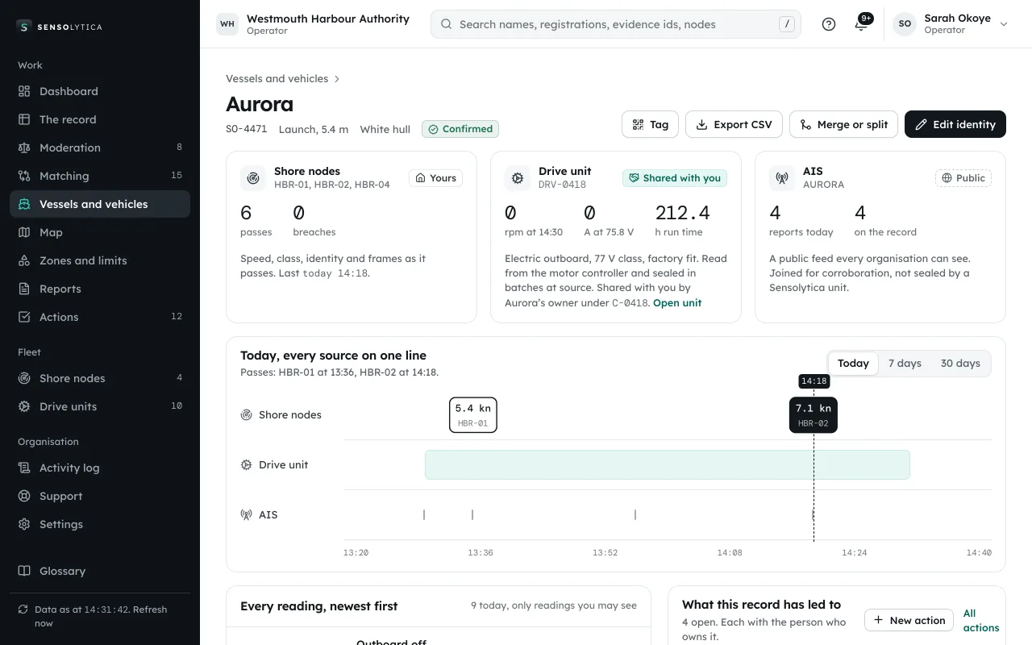Click the green Drive unit run bar
Viewport: 1032px width, 645px height.
tap(668, 465)
